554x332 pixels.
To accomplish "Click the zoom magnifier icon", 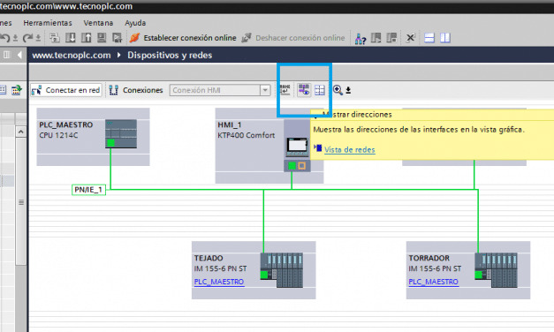I will [x=338, y=90].
